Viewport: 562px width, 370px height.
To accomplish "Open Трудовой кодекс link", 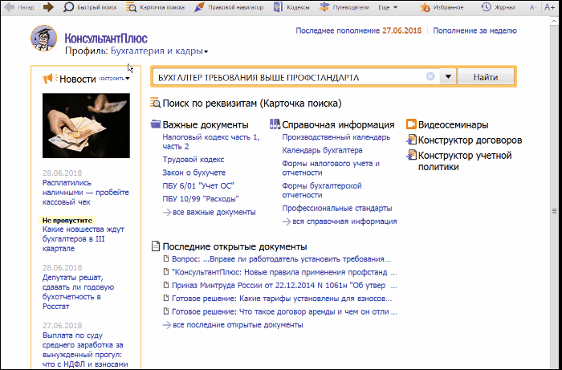I will (193, 160).
